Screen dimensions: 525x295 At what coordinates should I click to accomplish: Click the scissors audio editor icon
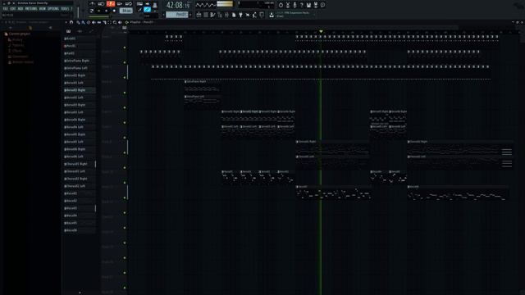pyautogui.click(x=288, y=5)
